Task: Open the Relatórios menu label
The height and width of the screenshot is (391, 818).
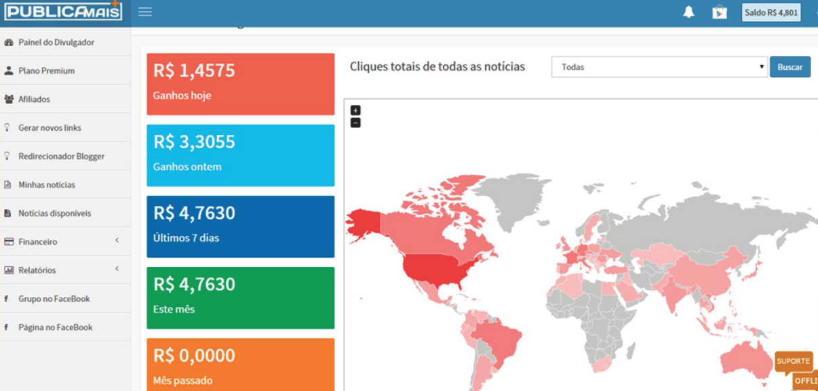Action: click(37, 270)
